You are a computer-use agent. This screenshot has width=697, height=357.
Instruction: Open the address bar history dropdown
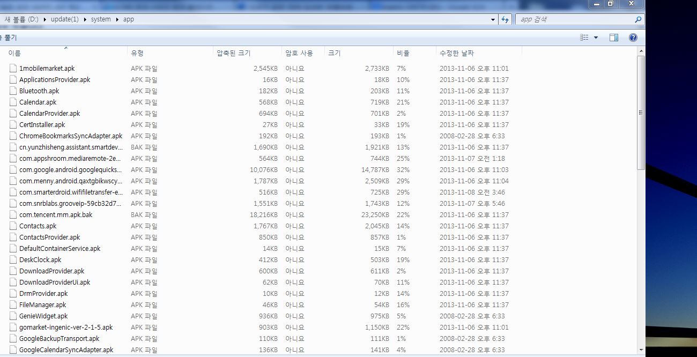coord(493,19)
